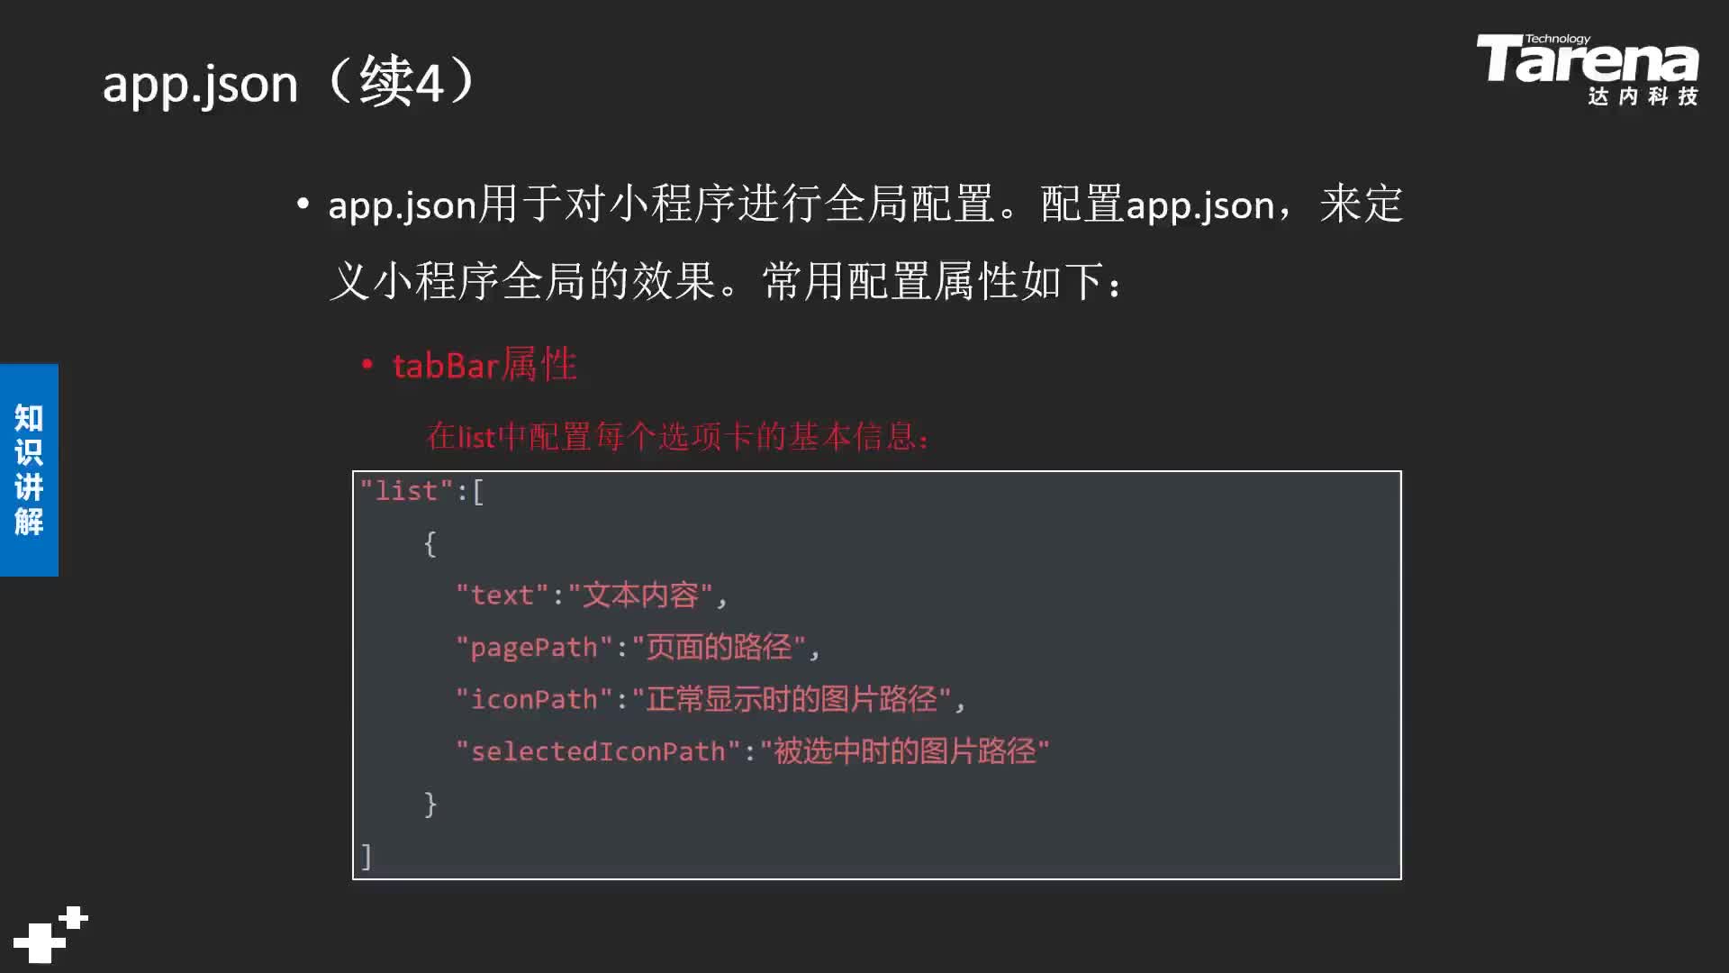Click the "text" key in code box
The image size is (1729, 973).
click(x=502, y=595)
